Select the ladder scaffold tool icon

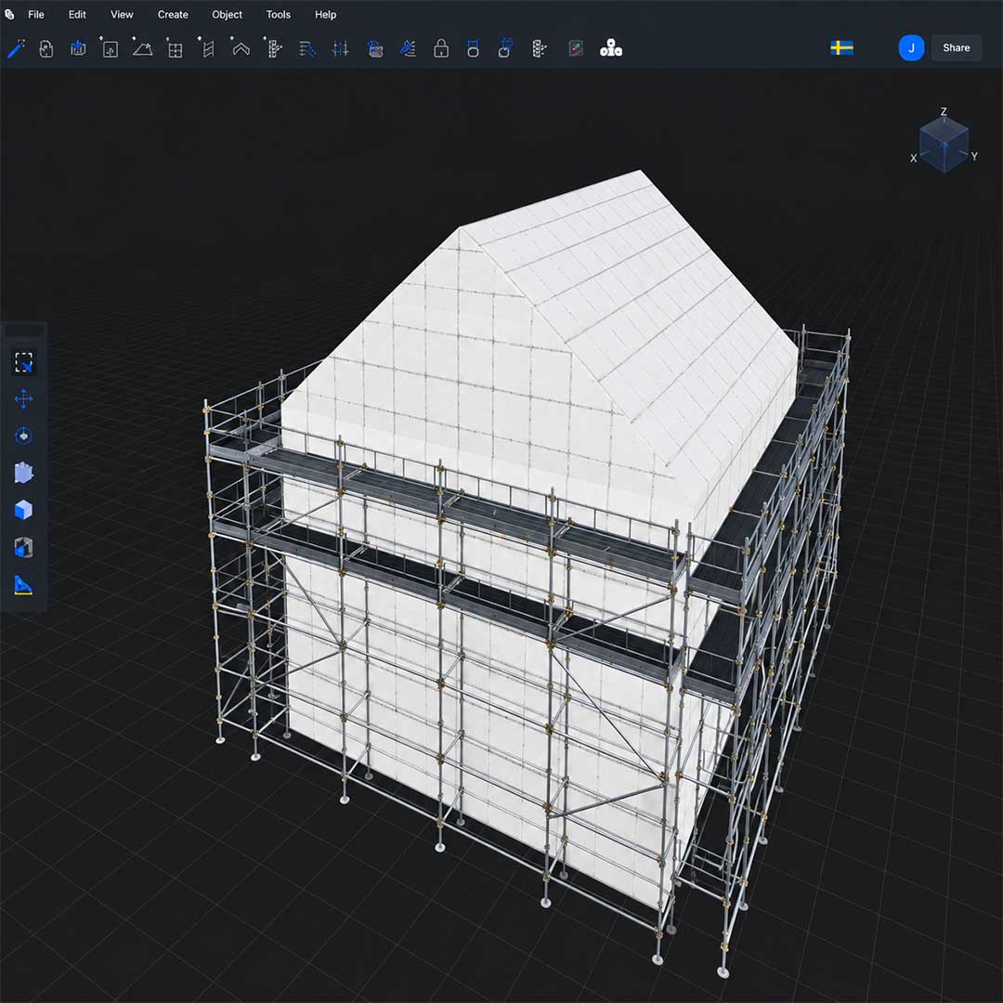207,48
